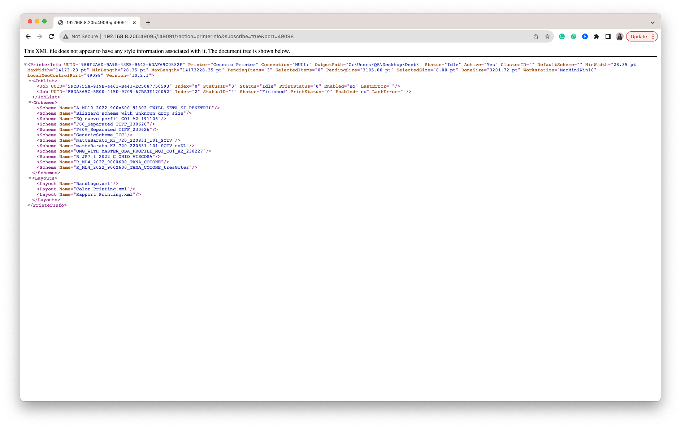Open the tab search chevron

pyautogui.click(x=653, y=23)
